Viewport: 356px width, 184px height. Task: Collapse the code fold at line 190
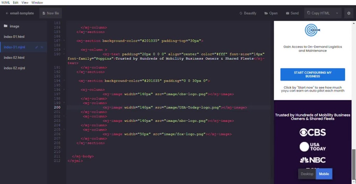point(64,54)
